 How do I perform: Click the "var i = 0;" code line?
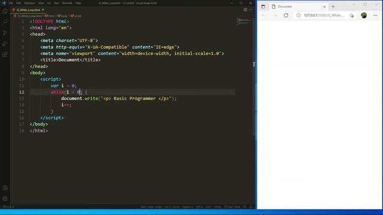(63, 85)
